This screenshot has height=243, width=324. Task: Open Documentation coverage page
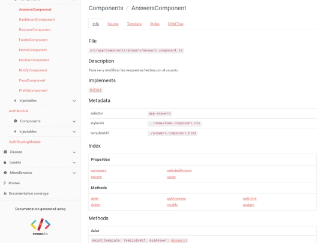(29, 194)
